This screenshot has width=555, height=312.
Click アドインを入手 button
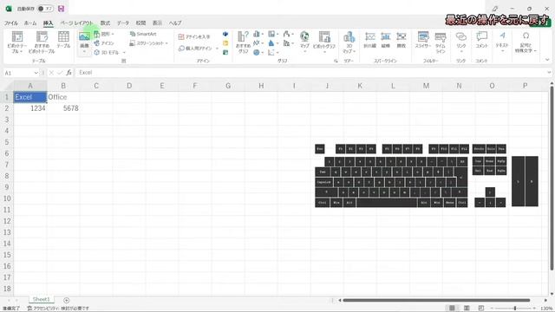tap(194, 36)
